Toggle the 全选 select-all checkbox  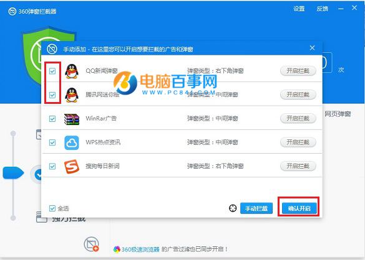coord(52,208)
